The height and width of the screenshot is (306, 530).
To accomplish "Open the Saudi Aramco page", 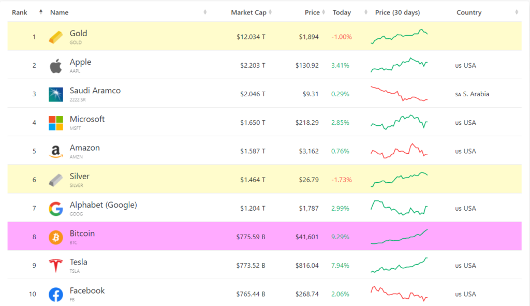I will pyautogui.click(x=95, y=91).
